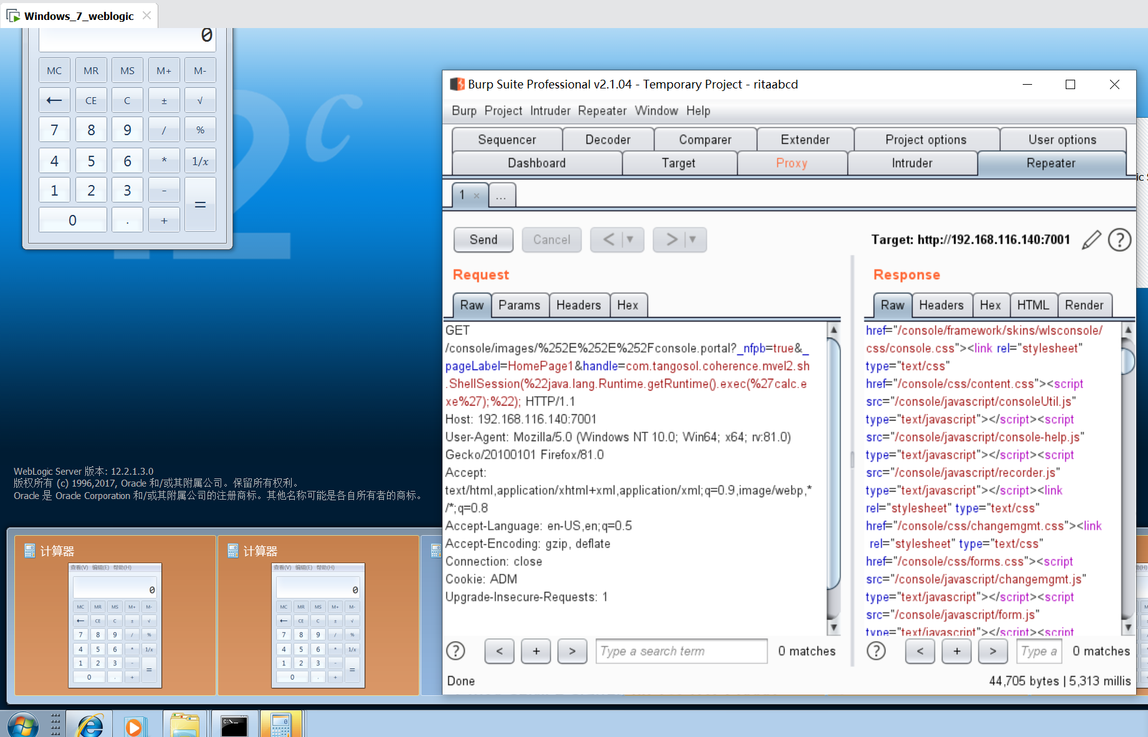
Task: Click the multiply key on Calculator
Action: tap(164, 161)
